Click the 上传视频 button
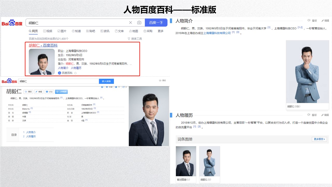This screenshot has width=332, height=187. (x=61, y=92)
